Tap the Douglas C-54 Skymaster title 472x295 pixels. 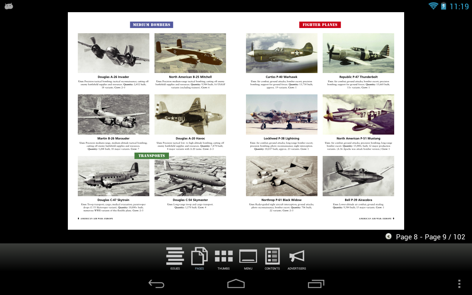coord(190,200)
